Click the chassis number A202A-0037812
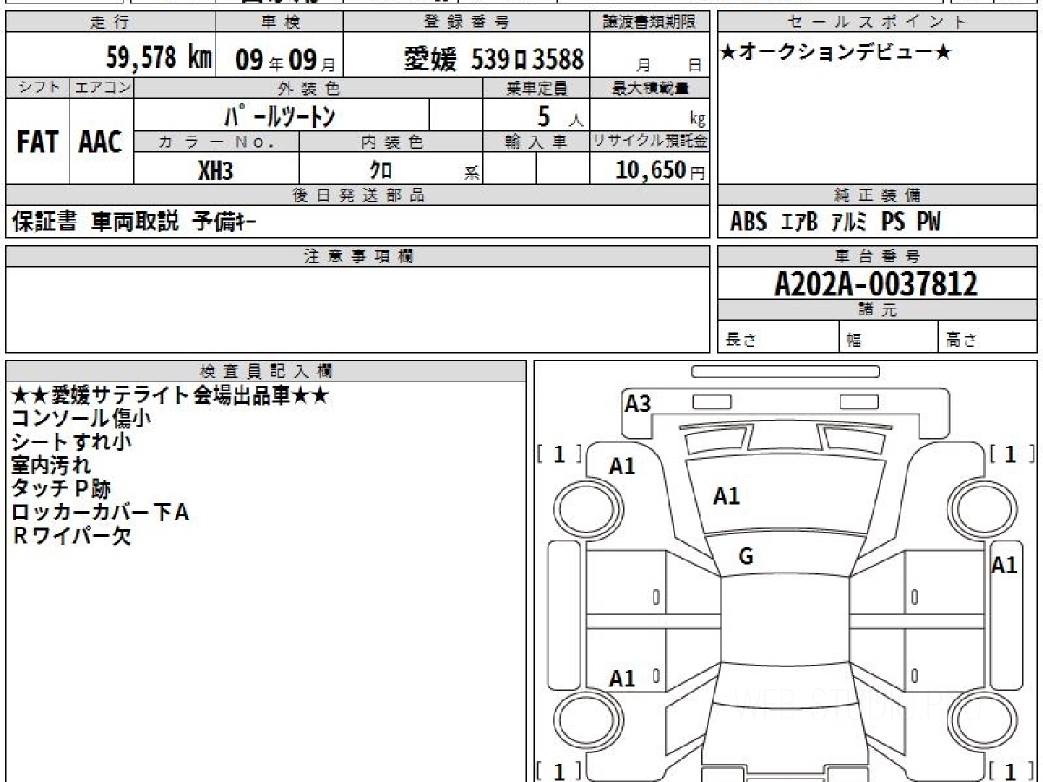The height and width of the screenshot is (782, 1043). [x=876, y=283]
